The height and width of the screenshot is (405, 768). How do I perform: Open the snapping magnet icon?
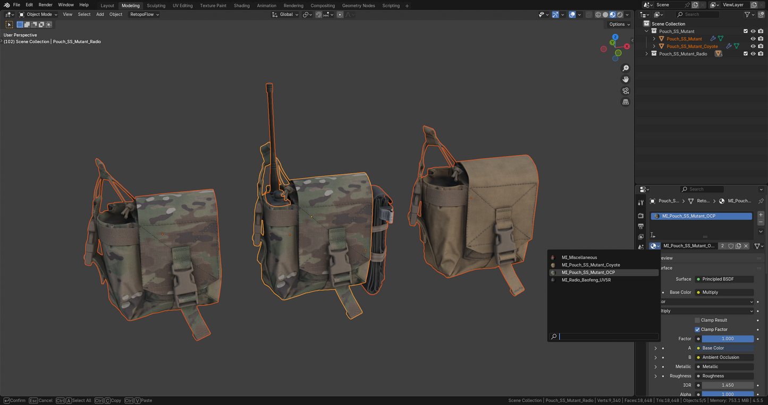[x=318, y=14]
